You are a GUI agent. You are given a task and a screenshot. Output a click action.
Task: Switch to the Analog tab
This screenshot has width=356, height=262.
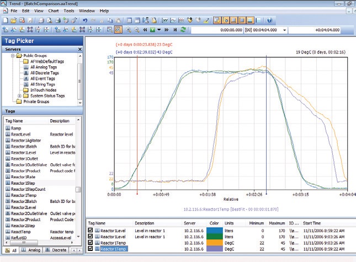[34, 250]
